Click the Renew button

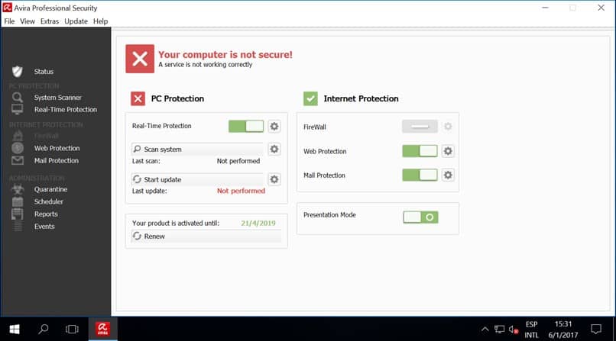pyautogui.click(x=206, y=236)
